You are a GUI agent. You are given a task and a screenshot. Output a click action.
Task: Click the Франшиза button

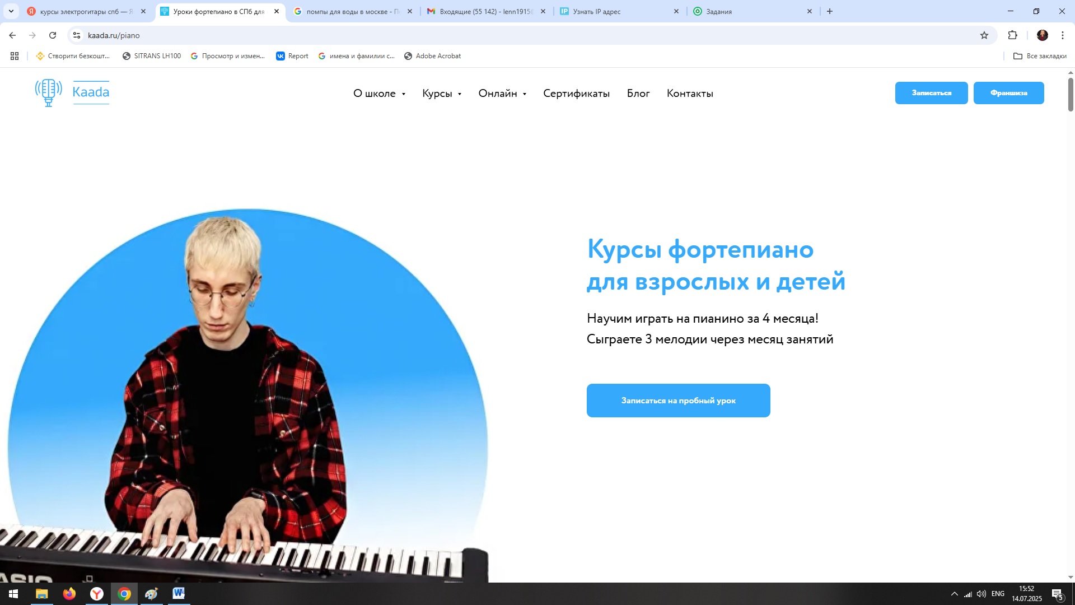click(x=1008, y=93)
